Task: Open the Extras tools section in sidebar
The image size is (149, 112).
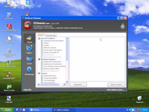Action: tap(29, 60)
